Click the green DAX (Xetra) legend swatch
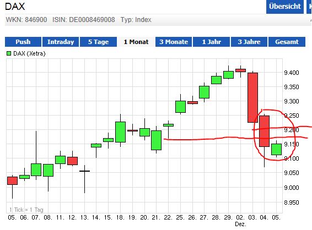The height and width of the screenshot is (230, 312). [9, 53]
